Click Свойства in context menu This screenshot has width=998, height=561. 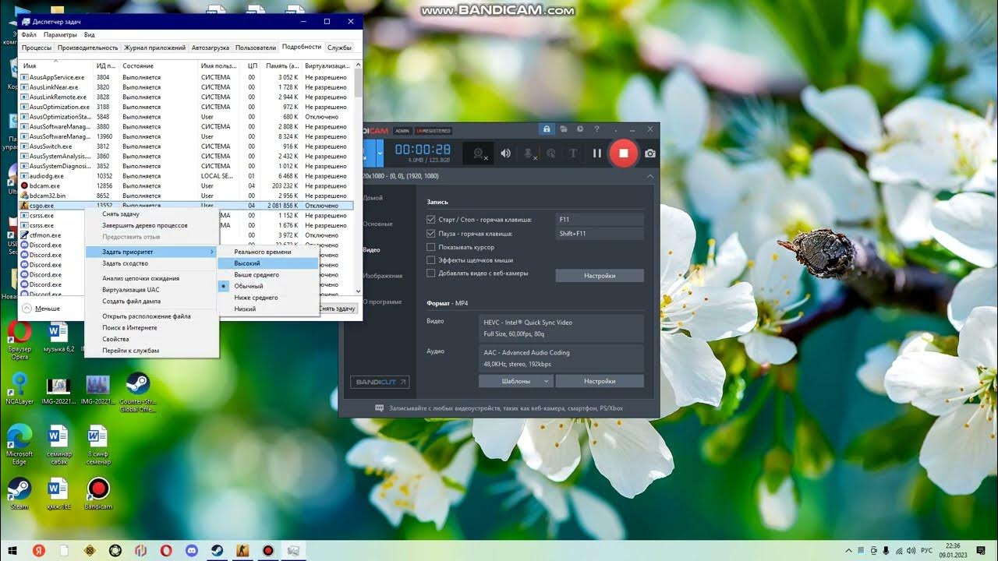click(151, 339)
